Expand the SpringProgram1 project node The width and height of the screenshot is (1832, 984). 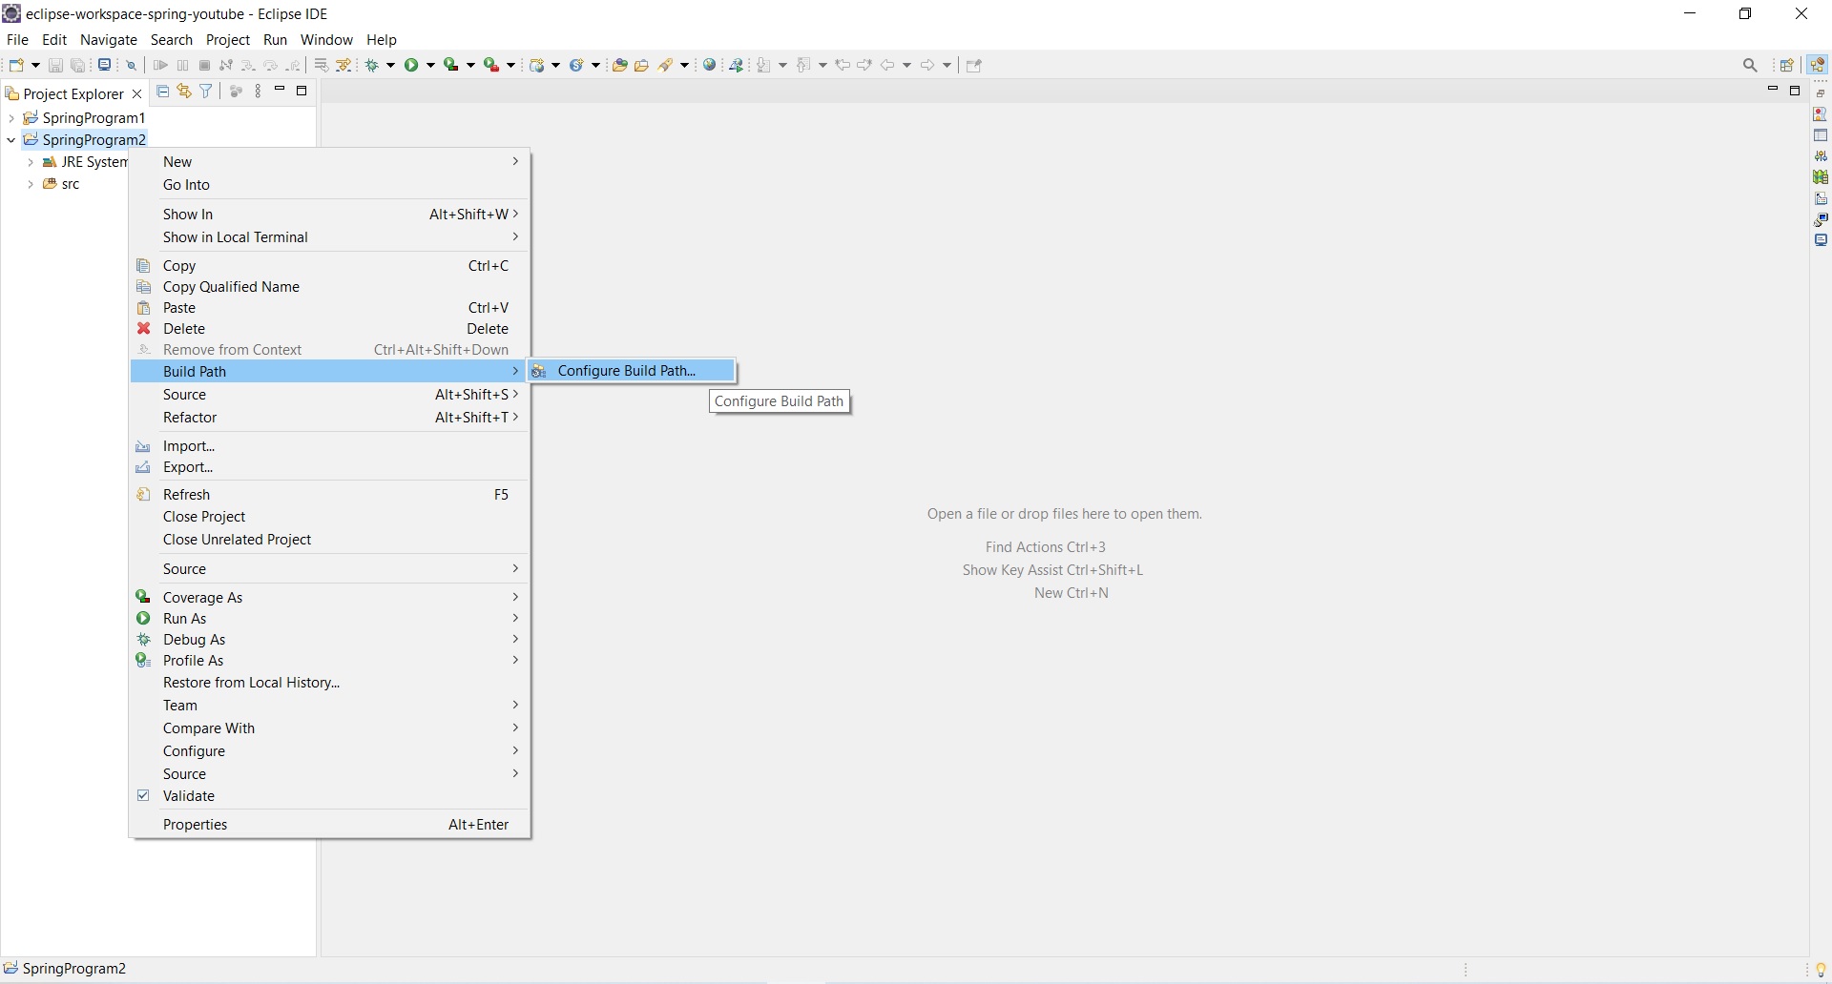coord(10,118)
